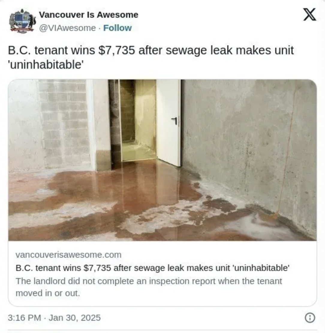Open the Vancouver Is Awesome avatar crest
This screenshot has width=325, height=333.
click(22, 21)
